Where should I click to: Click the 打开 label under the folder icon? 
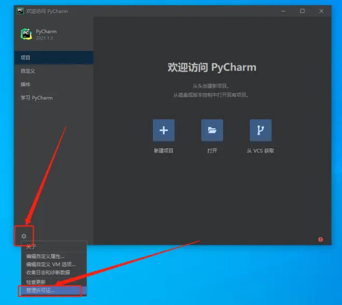[x=212, y=150]
